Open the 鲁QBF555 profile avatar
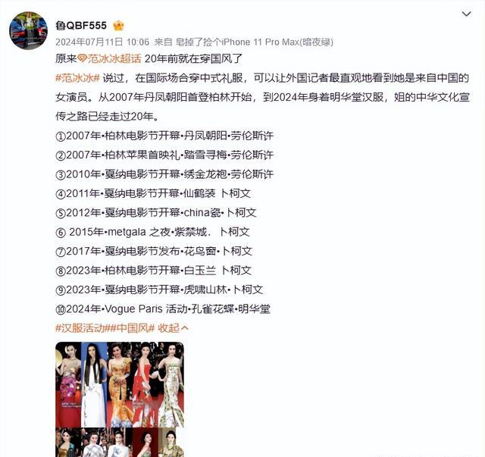 (x=29, y=30)
